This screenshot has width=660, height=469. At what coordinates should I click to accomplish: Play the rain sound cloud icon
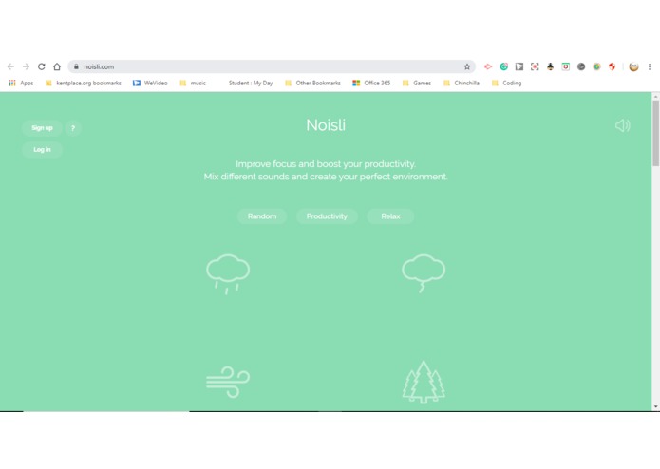[228, 273]
